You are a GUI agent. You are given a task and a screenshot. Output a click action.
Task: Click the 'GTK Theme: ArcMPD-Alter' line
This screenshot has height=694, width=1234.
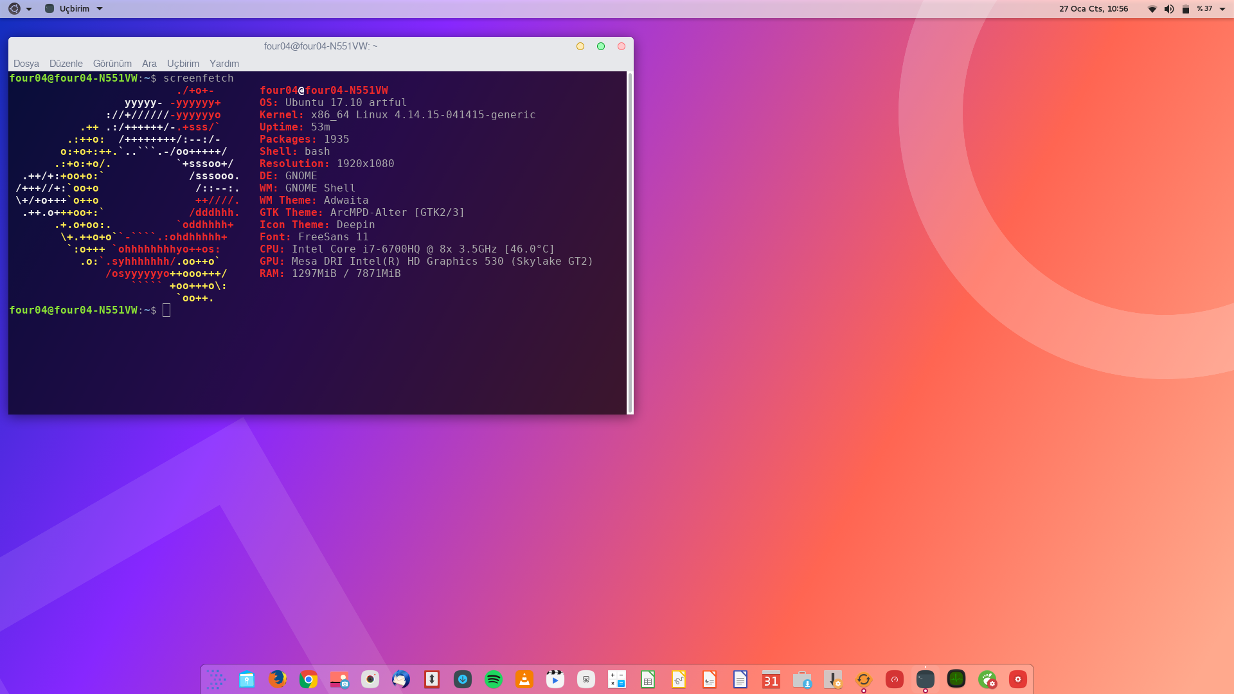point(362,213)
